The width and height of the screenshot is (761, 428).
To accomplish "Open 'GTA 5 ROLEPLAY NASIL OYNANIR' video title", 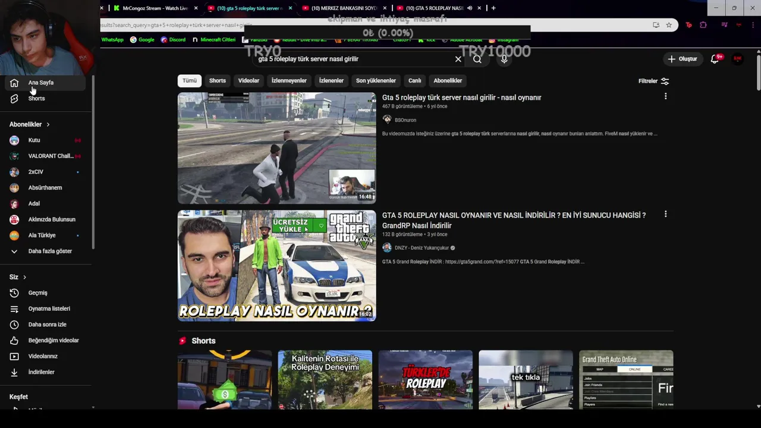I will (x=514, y=221).
